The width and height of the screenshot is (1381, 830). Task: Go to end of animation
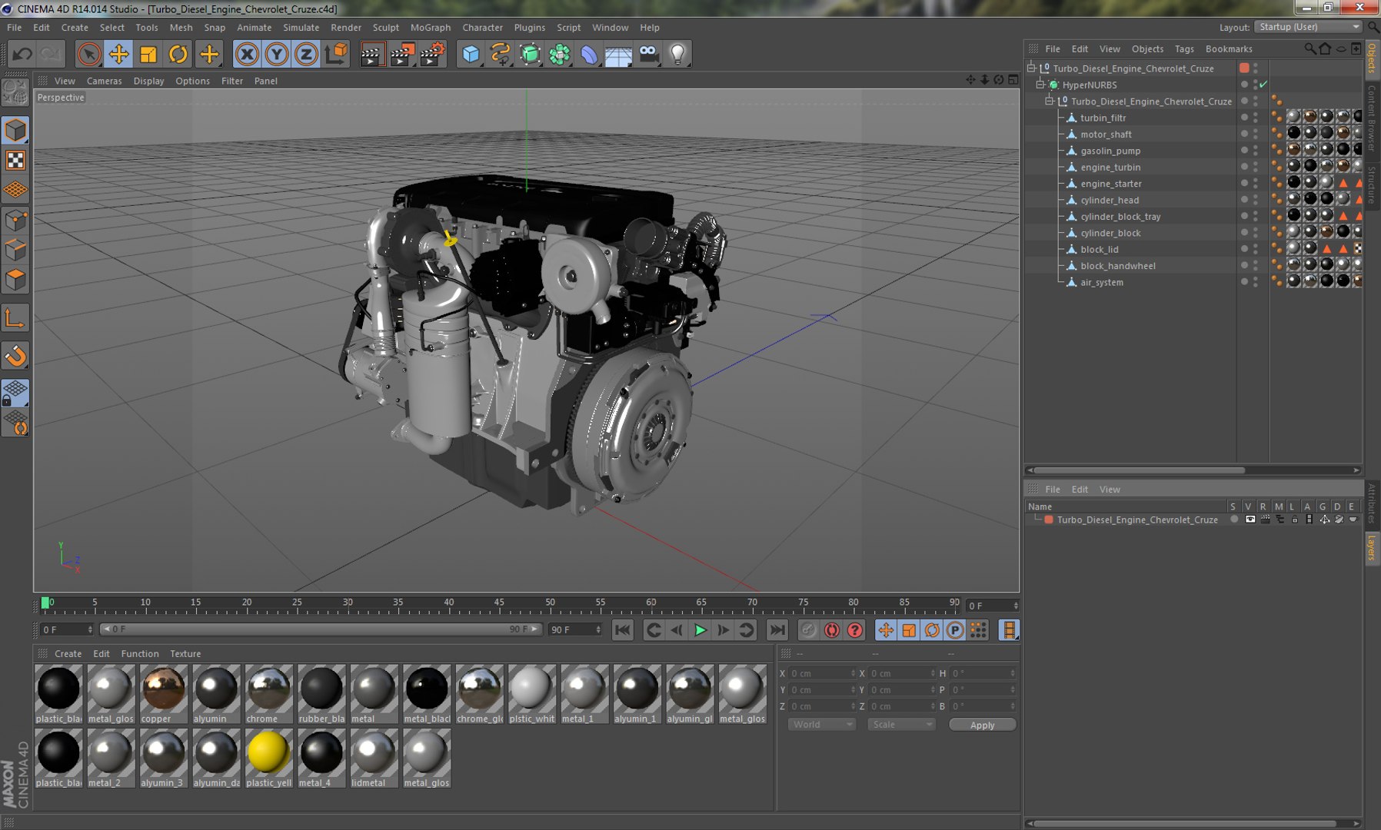click(x=777, y=630)
